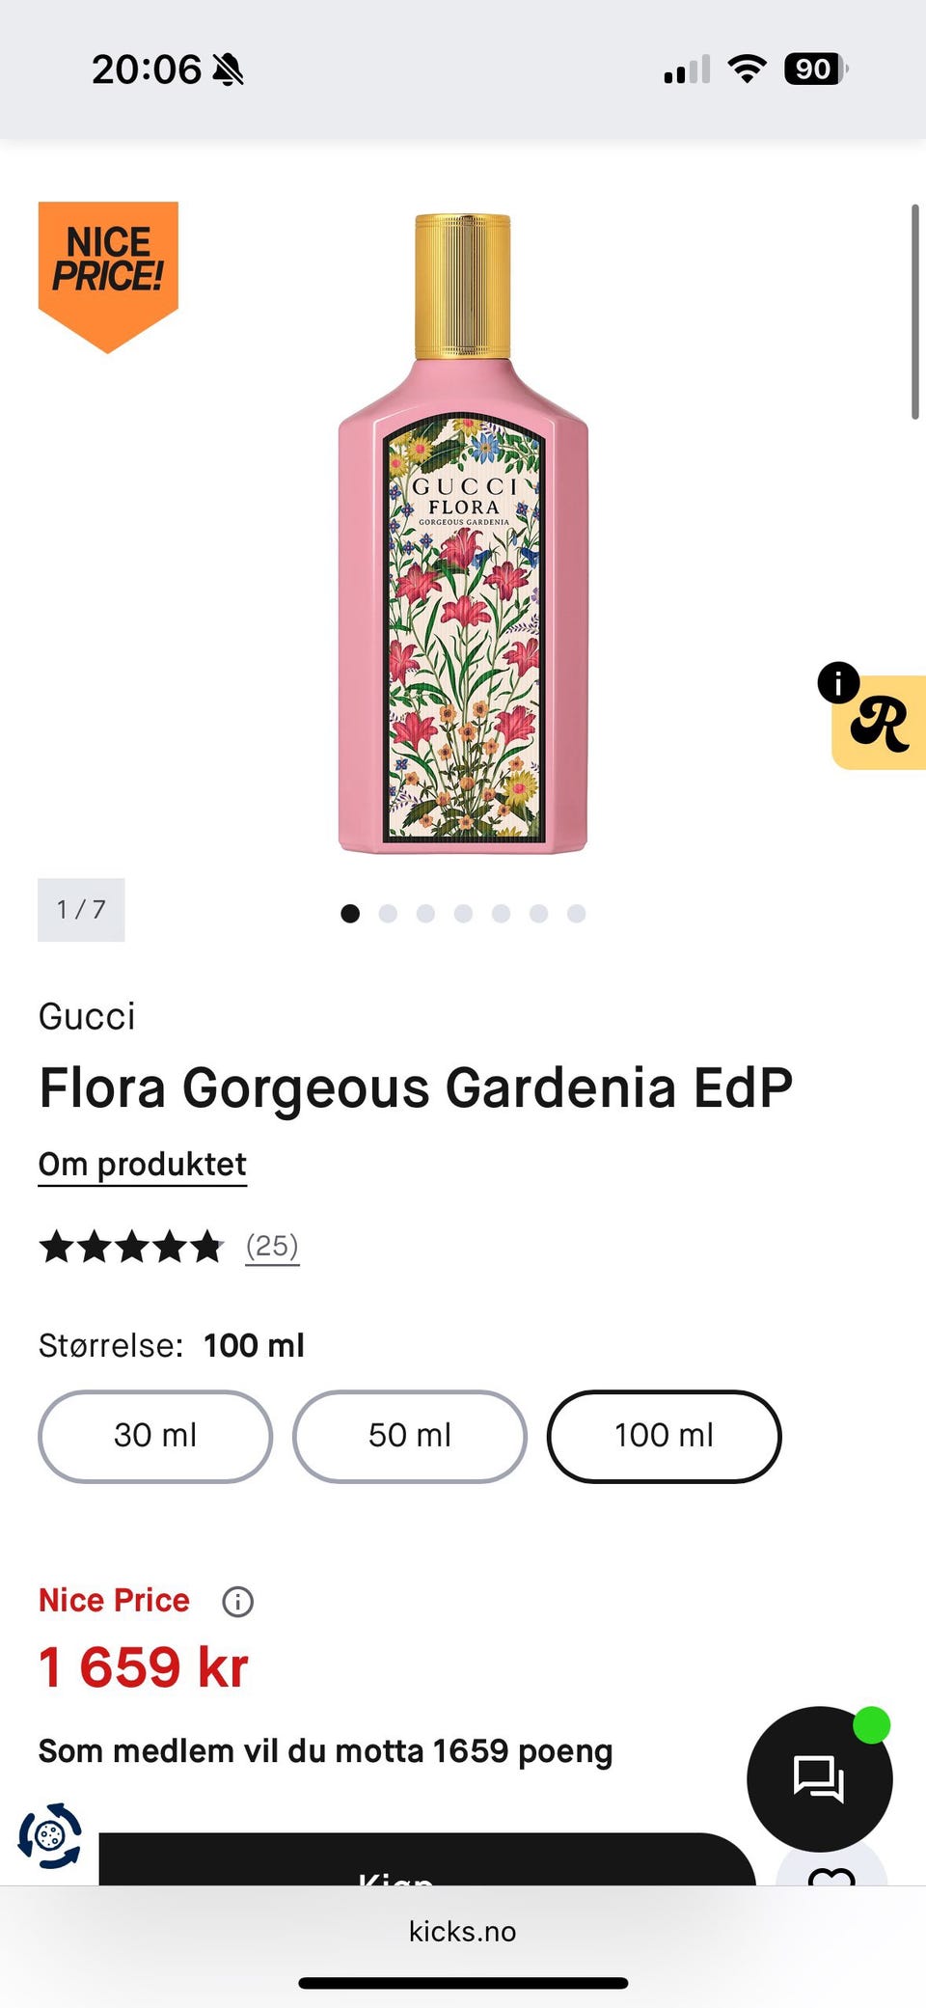Select the 30 ml size option

click(x=155, y=1436)
